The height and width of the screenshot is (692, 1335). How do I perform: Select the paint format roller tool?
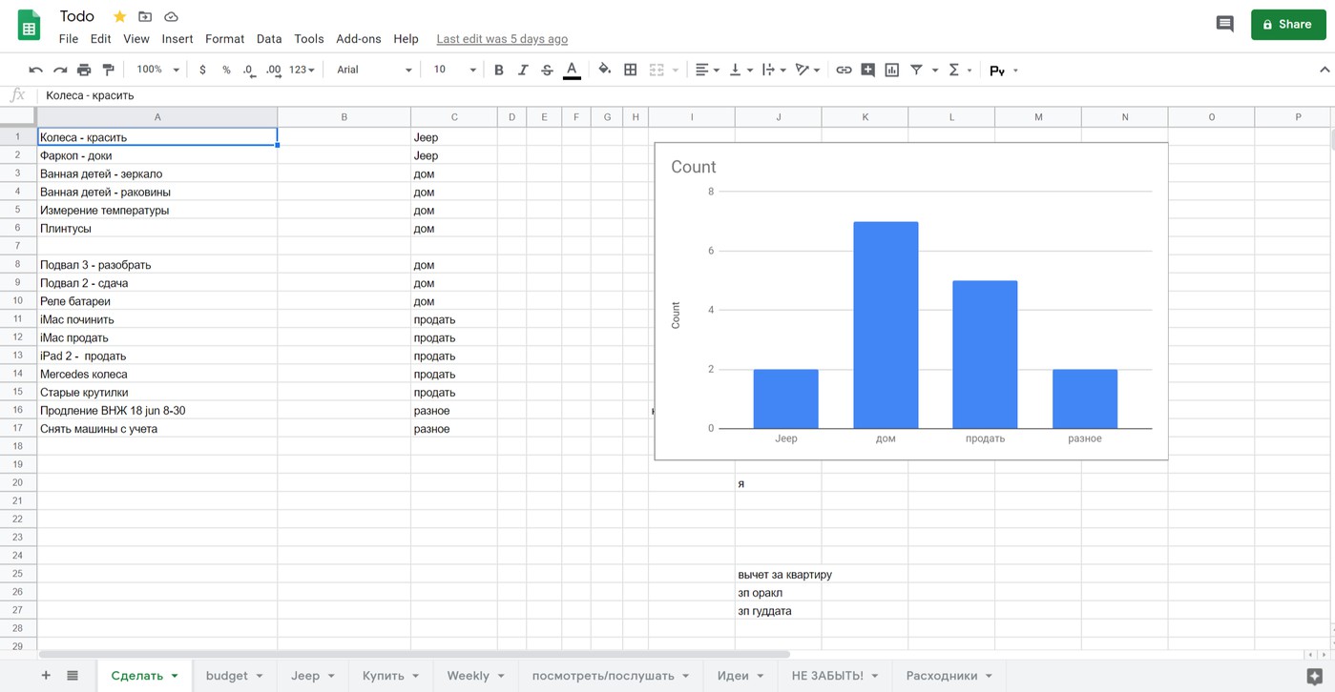click(x=108, y=70)
